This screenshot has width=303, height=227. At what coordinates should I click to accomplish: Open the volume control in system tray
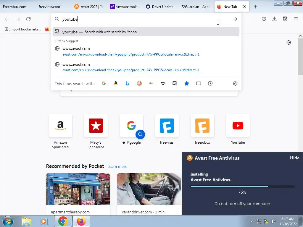tap(273, 221)
